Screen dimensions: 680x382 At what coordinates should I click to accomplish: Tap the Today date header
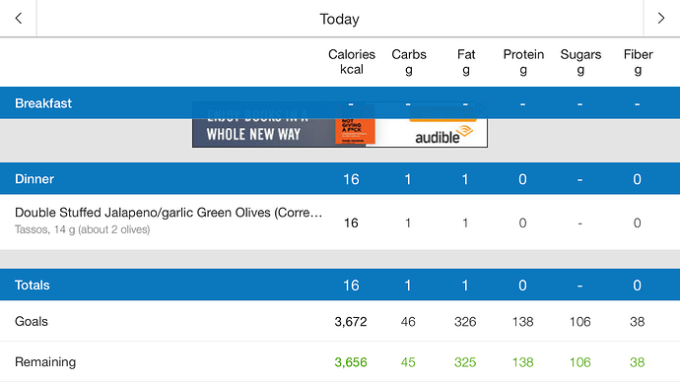[340, 19]
